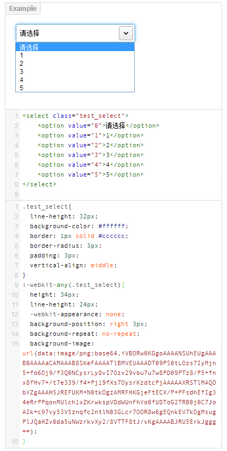Image resolution: width=227 pixels, height=451 pixels.
Task: Click the background-color #ffffff value
Action: coord(112,227)
